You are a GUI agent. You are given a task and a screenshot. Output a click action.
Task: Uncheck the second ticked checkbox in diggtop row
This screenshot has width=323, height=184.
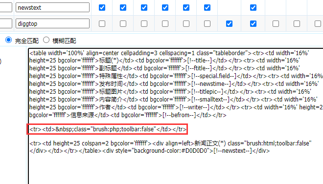point(253,23)
